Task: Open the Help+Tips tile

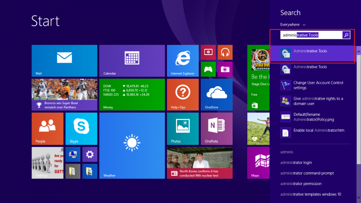Action: point(183,95)
